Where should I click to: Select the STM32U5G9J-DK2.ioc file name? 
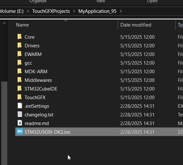click(x=48, y=132)
